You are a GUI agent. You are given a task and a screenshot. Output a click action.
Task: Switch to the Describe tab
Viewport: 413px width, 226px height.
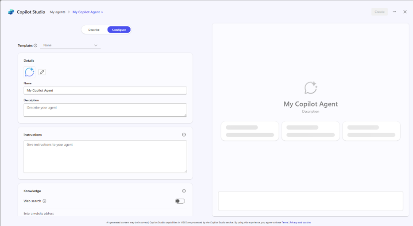[94, 30]
